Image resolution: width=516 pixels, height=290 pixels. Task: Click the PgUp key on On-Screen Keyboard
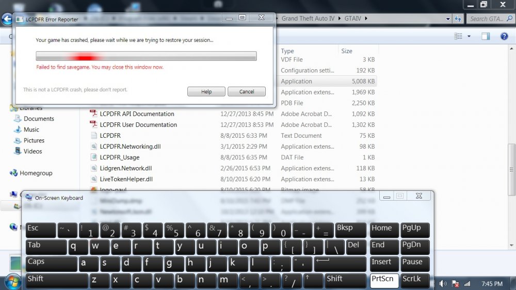pos(415,230)
